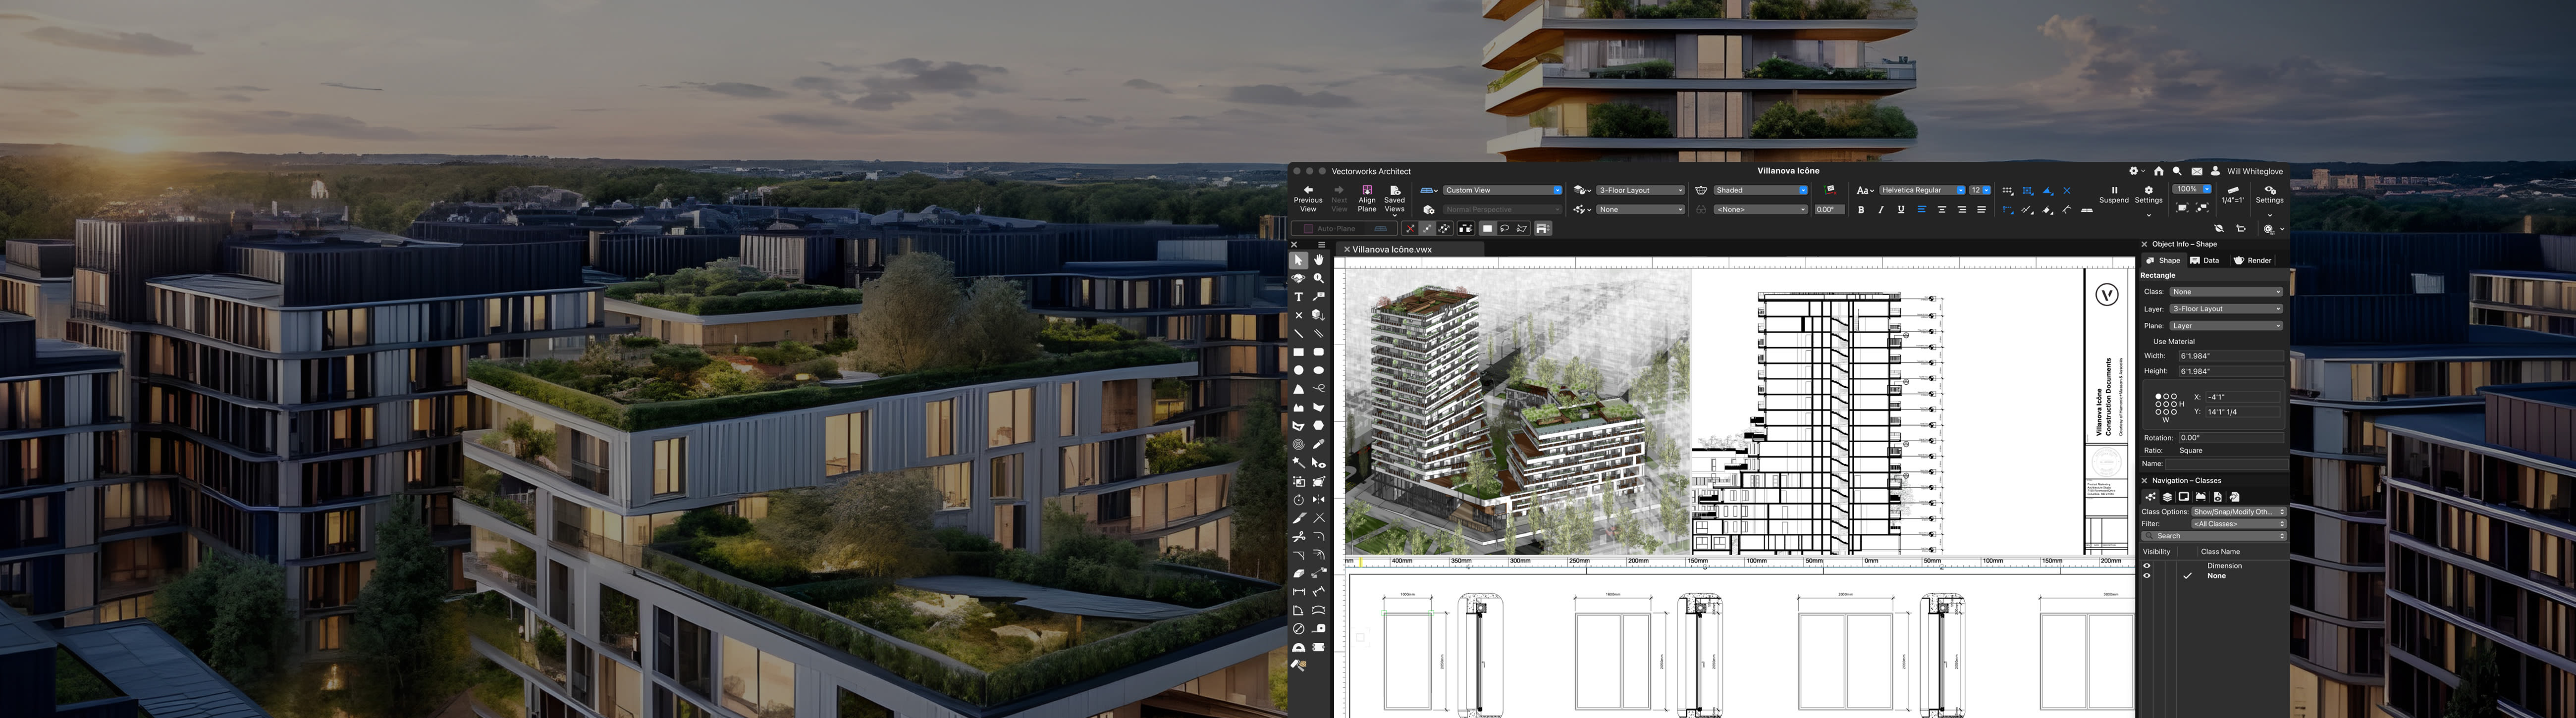Toggle visibility of the Dimension class
The height and width of the screenshot is (718, 2576).
click(x=2147, y=566)
